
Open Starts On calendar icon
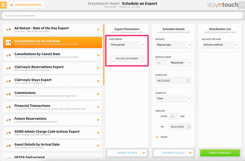[188, 81]
